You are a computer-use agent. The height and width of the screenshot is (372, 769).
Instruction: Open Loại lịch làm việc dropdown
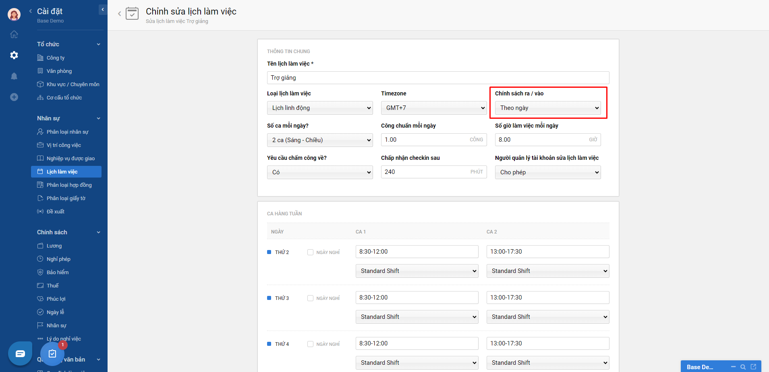point(320,108)
